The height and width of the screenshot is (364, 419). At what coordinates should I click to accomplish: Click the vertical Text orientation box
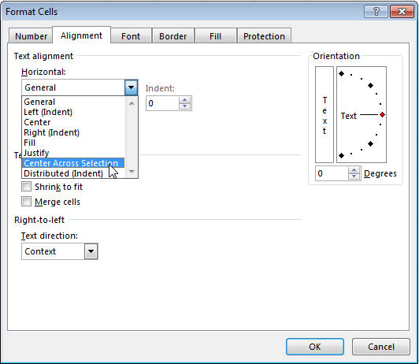tap(324, 115)
